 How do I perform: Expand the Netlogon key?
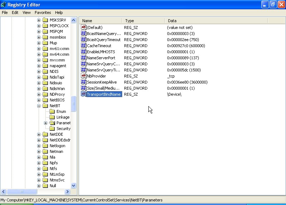click(x=39, y=146)
